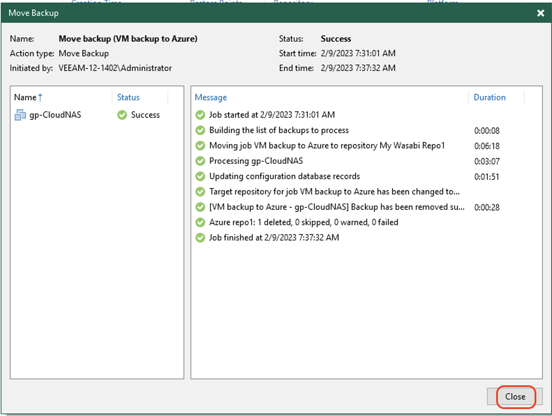The image size is (552, 416).
Task: Click the 0:03:07 duration value
Action: point(487,162)
